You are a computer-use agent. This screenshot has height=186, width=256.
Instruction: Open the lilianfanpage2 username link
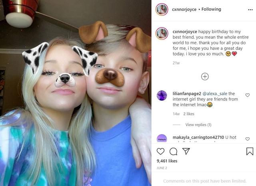click(x=187, y=94)
